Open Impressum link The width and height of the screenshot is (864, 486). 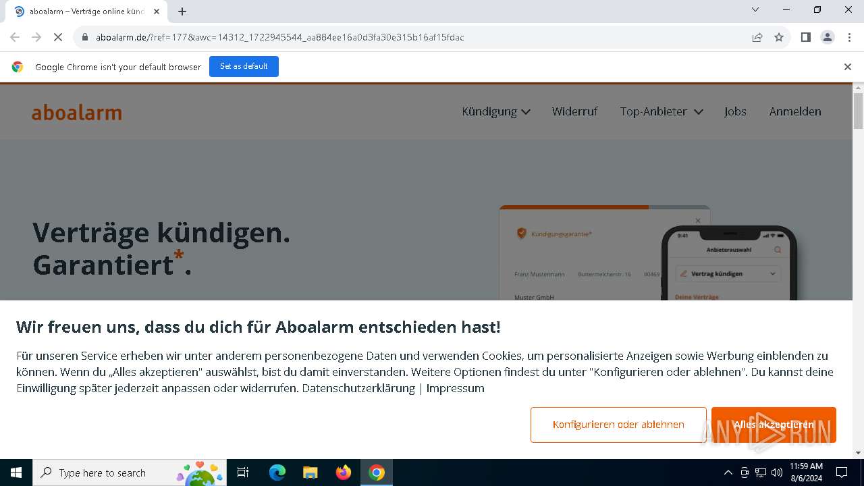click(455, 388)
